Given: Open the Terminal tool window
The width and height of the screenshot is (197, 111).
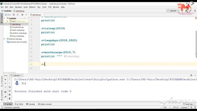Looking at the screenshot, I should tap(30, 104).
